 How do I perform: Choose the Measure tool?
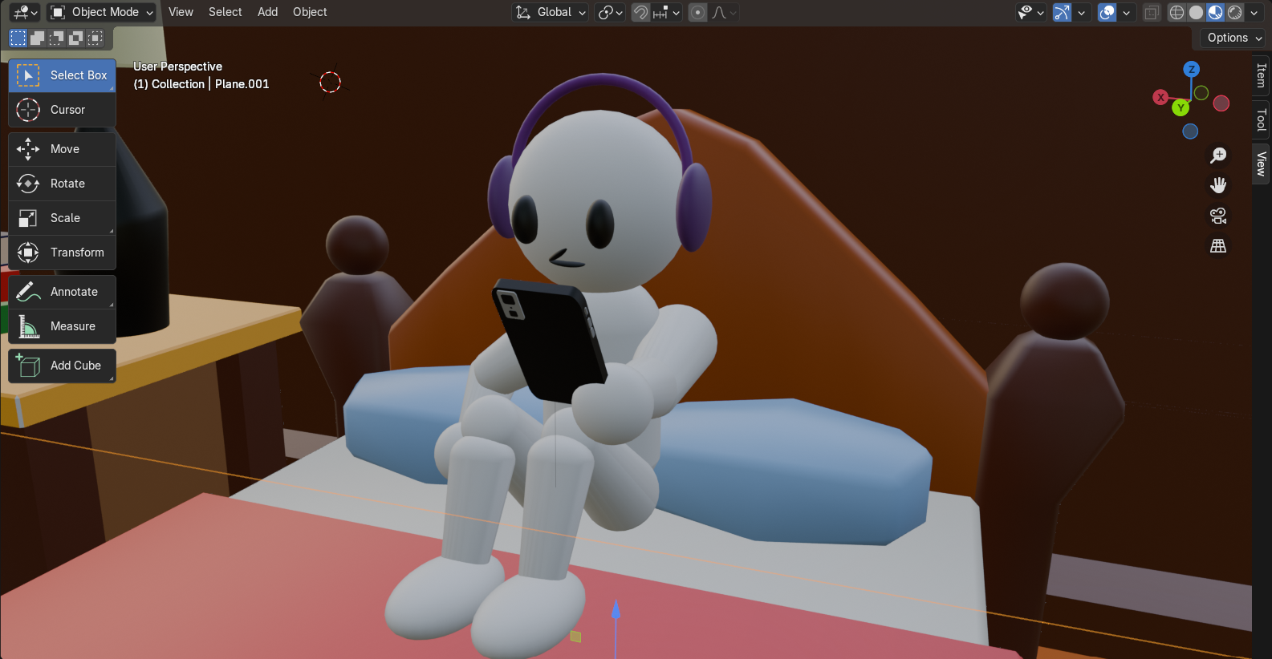point(62,326)
